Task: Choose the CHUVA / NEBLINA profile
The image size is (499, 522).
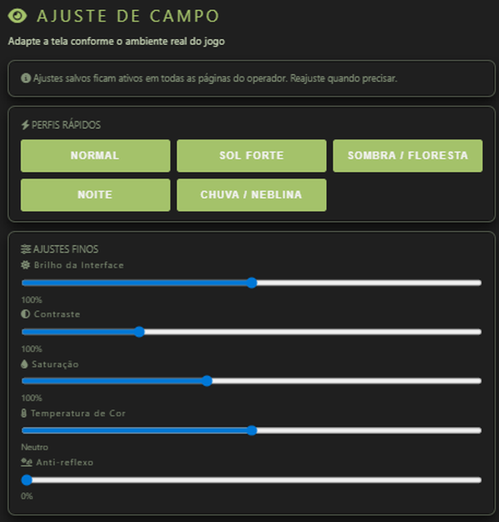Action: tap(251, 195)
